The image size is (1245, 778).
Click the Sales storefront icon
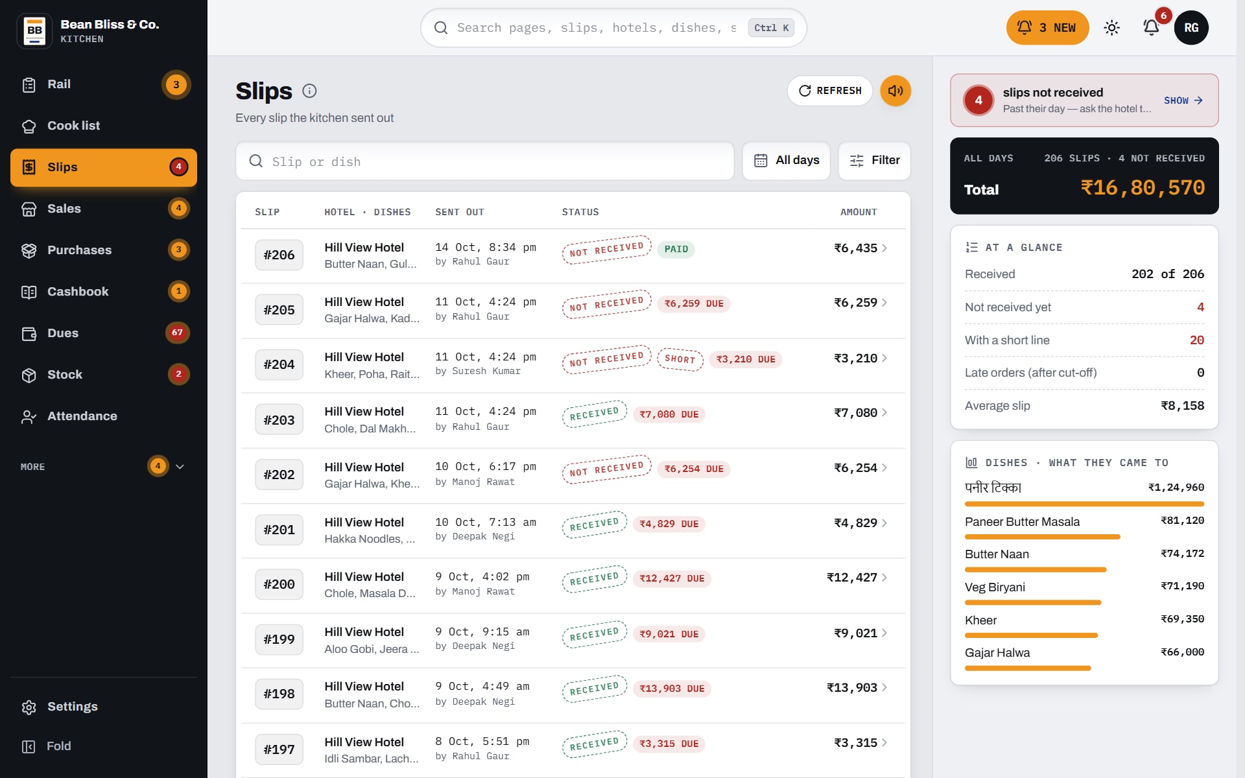tap(29, 209)
